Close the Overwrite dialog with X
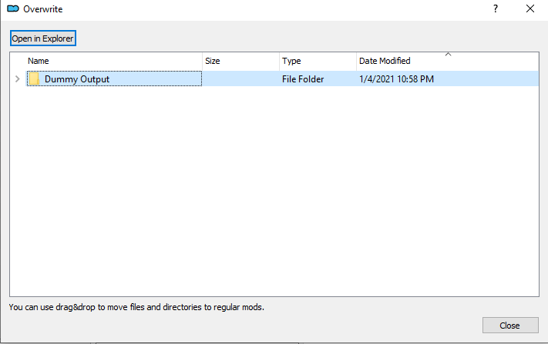The image size is (548, 344). click(530, 8)
